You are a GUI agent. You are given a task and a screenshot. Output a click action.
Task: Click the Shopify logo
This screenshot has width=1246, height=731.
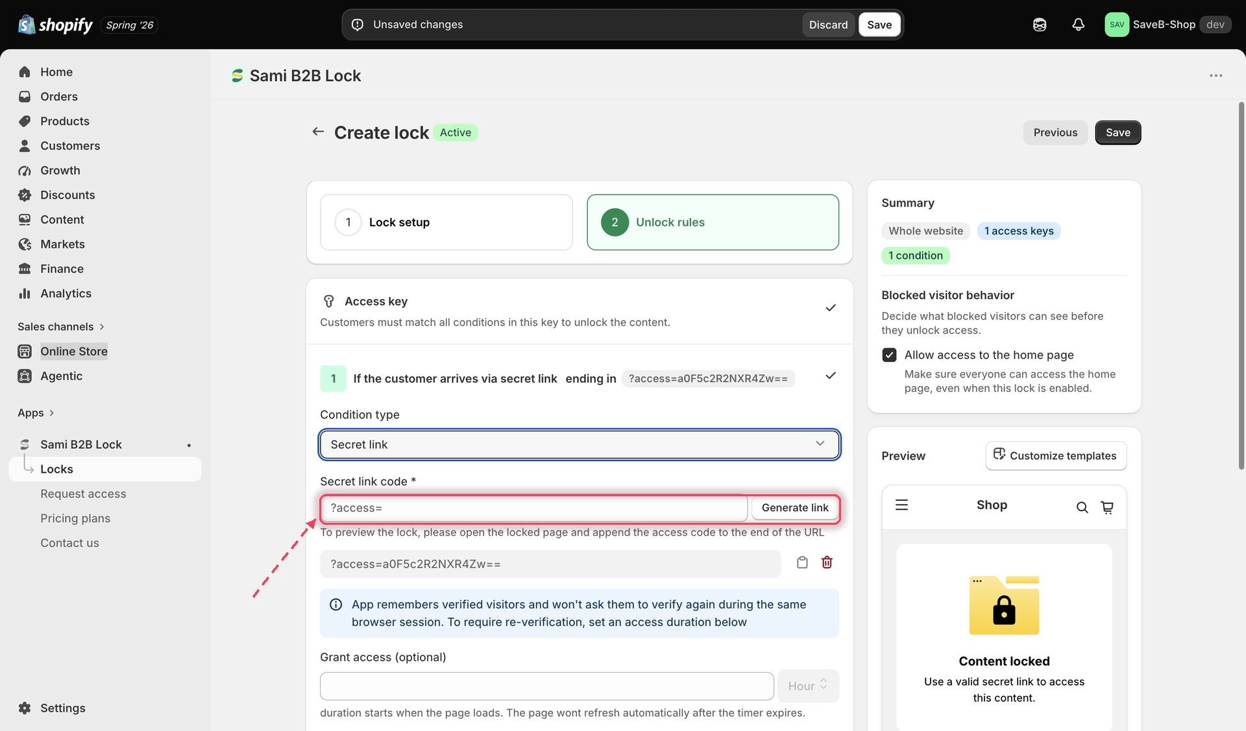(x=55, y=25)
